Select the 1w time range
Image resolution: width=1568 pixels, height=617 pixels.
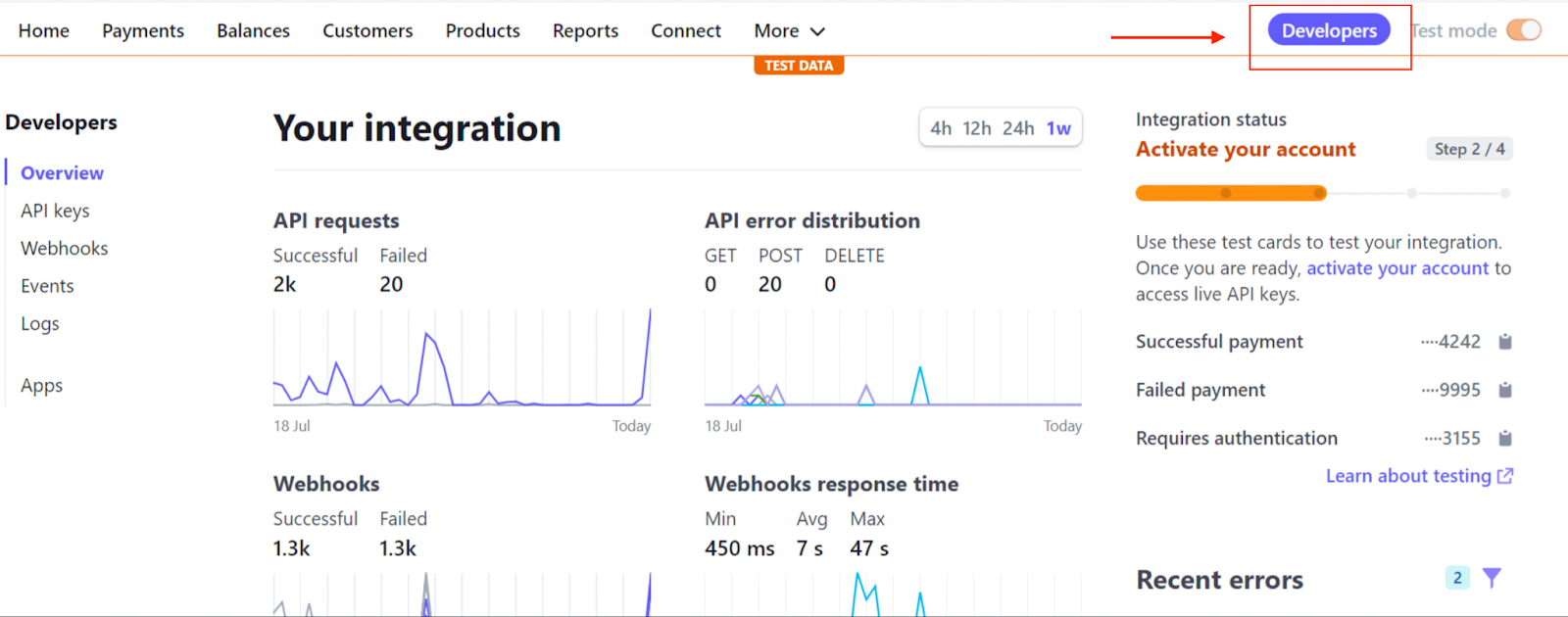(x=1058, y=128)
